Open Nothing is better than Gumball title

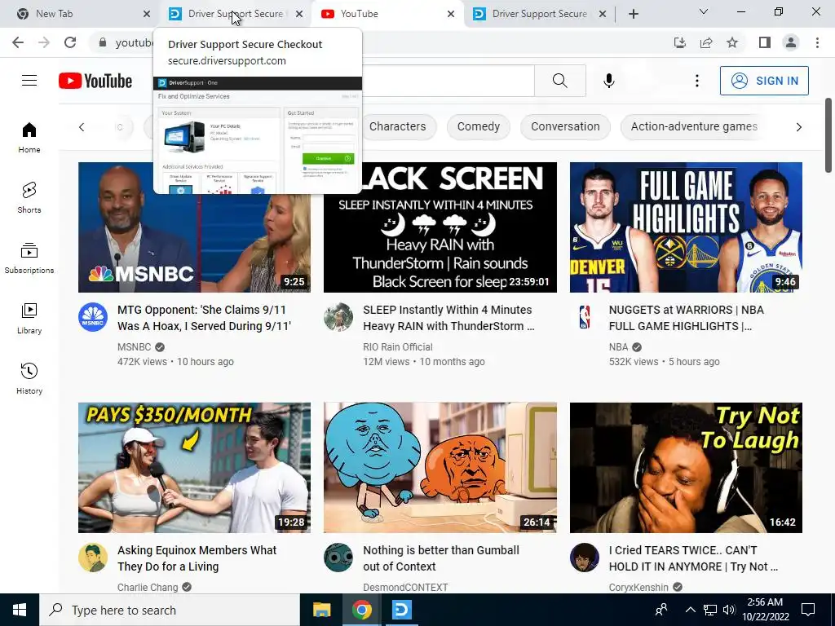coord(441,558)
